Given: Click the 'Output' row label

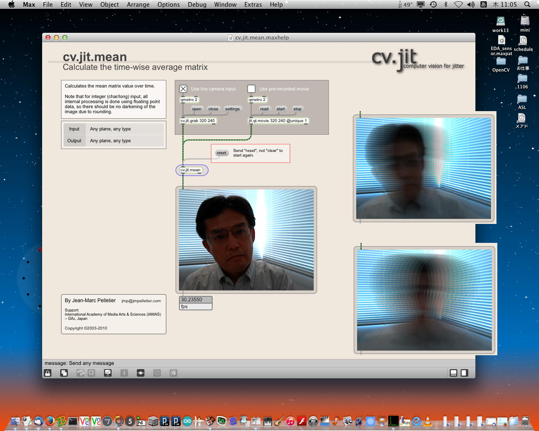Looking at the screenshot, I should (x=74, y=141).
